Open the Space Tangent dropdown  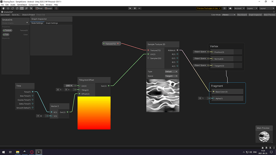pyautogui.click(x=171, y=76)
